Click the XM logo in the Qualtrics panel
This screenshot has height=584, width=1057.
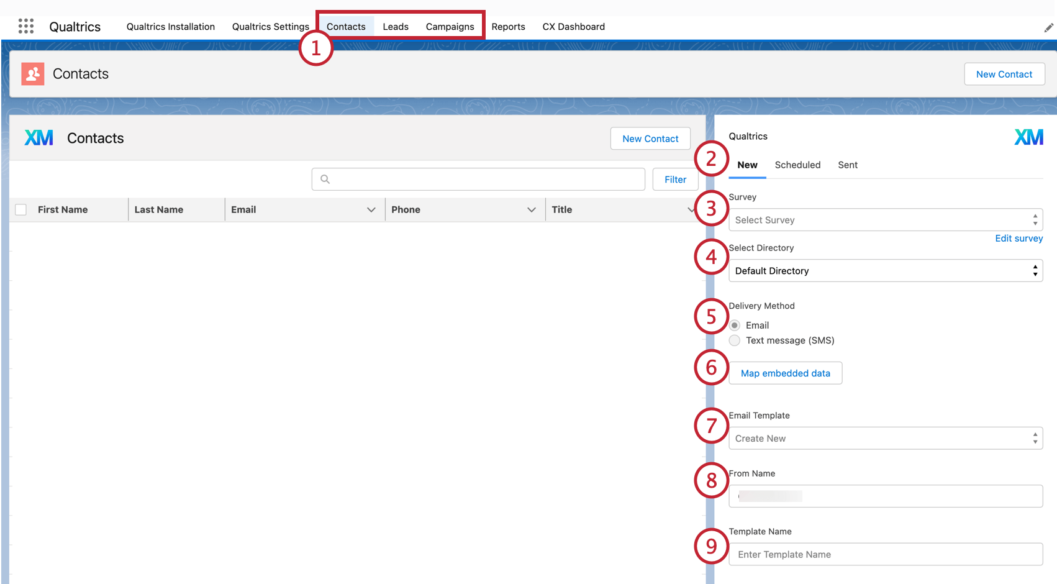[1028, 136]
